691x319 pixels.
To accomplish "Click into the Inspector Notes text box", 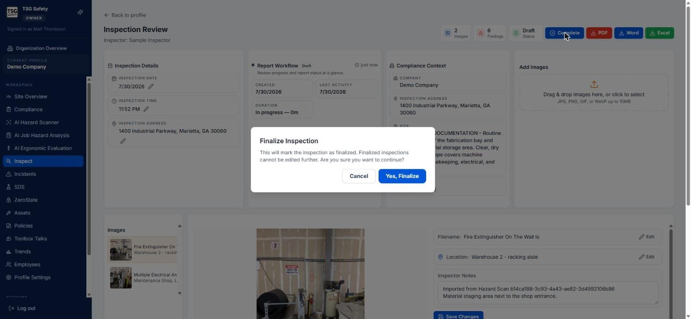I will (548, 293).
